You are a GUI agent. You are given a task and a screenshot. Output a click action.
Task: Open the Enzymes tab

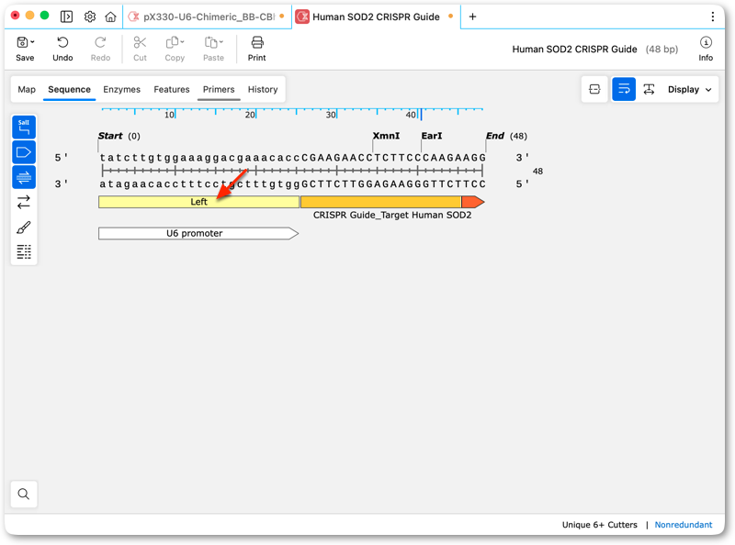pyautogui.click(x=122, y=89)
